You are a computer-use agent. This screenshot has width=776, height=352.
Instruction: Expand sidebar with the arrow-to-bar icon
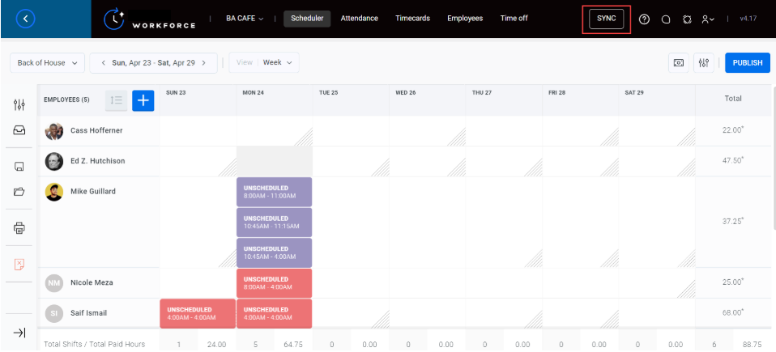coord(19,333)
